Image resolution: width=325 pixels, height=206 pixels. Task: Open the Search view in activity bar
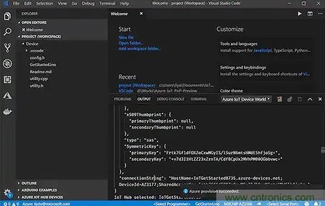tap(8, 32)
